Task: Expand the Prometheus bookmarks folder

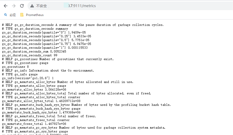Action: pos(35,15)
